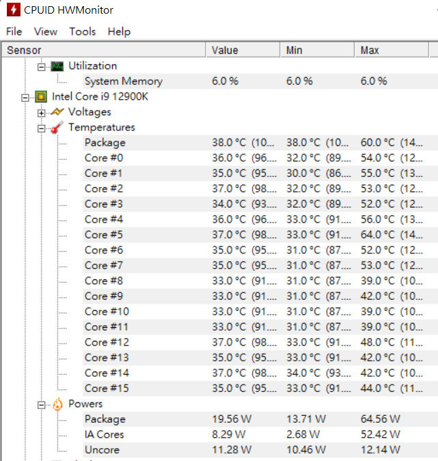Click the Sensor column header
438x461 pixels.
(104, 50)
